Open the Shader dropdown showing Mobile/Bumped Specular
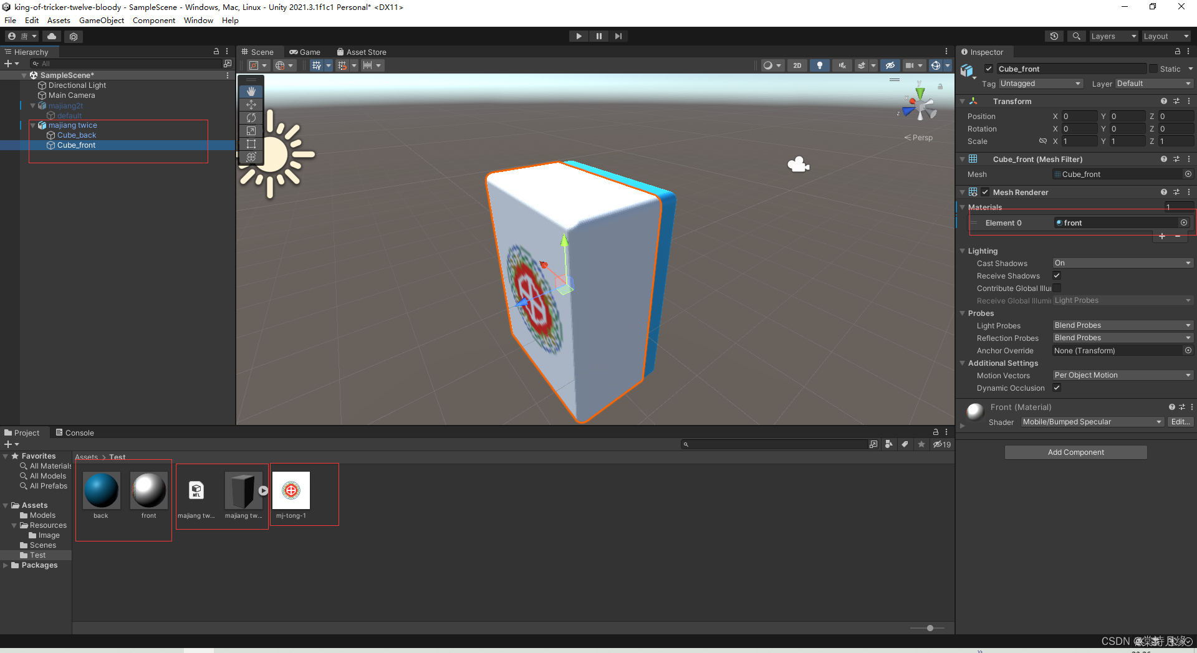Viewport: 1197px width, 653px height. pyautogui.click(x=1091, y=422)
